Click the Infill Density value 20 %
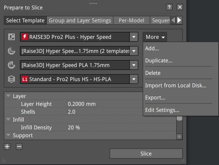This screenshot has width=219, height=165. tap(74, 127)
